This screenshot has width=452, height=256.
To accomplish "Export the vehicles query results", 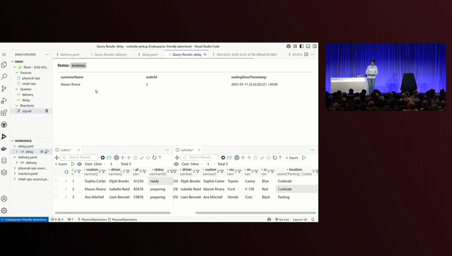I will pos(292,157).
